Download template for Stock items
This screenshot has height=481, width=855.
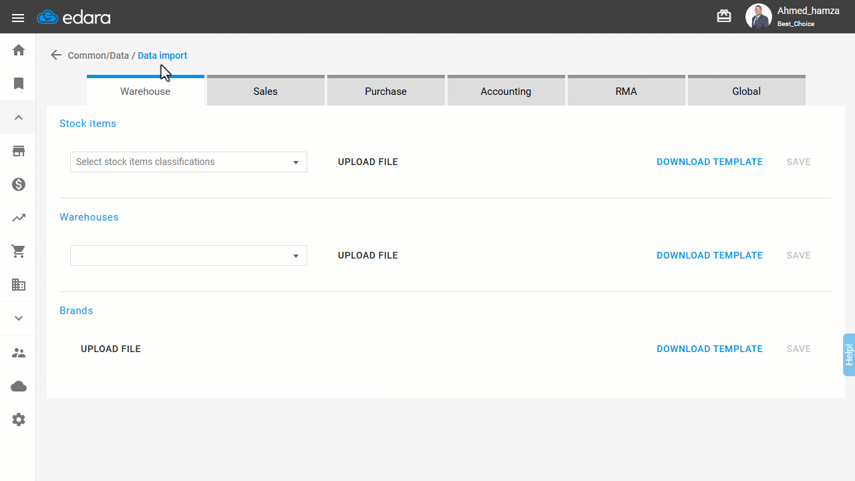tap(709, 162)
